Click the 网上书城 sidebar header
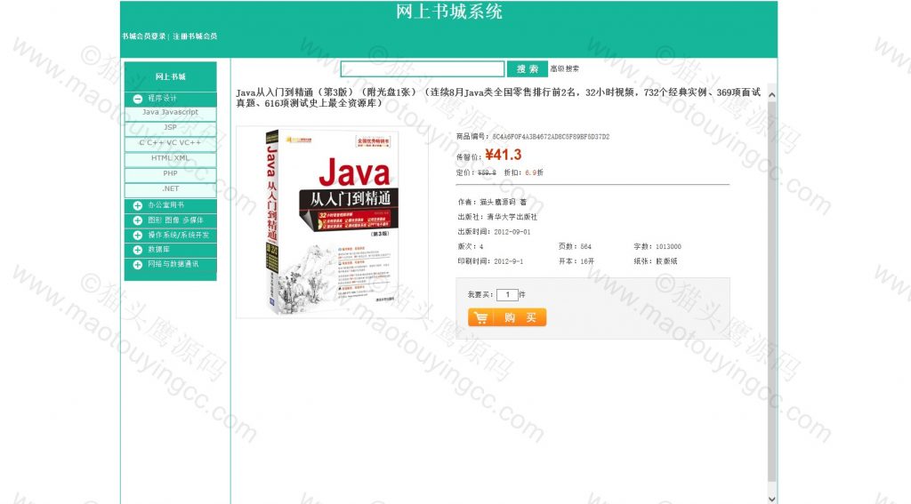The width and height of the screenshot is (911, 504). click(x=170, y=76)
